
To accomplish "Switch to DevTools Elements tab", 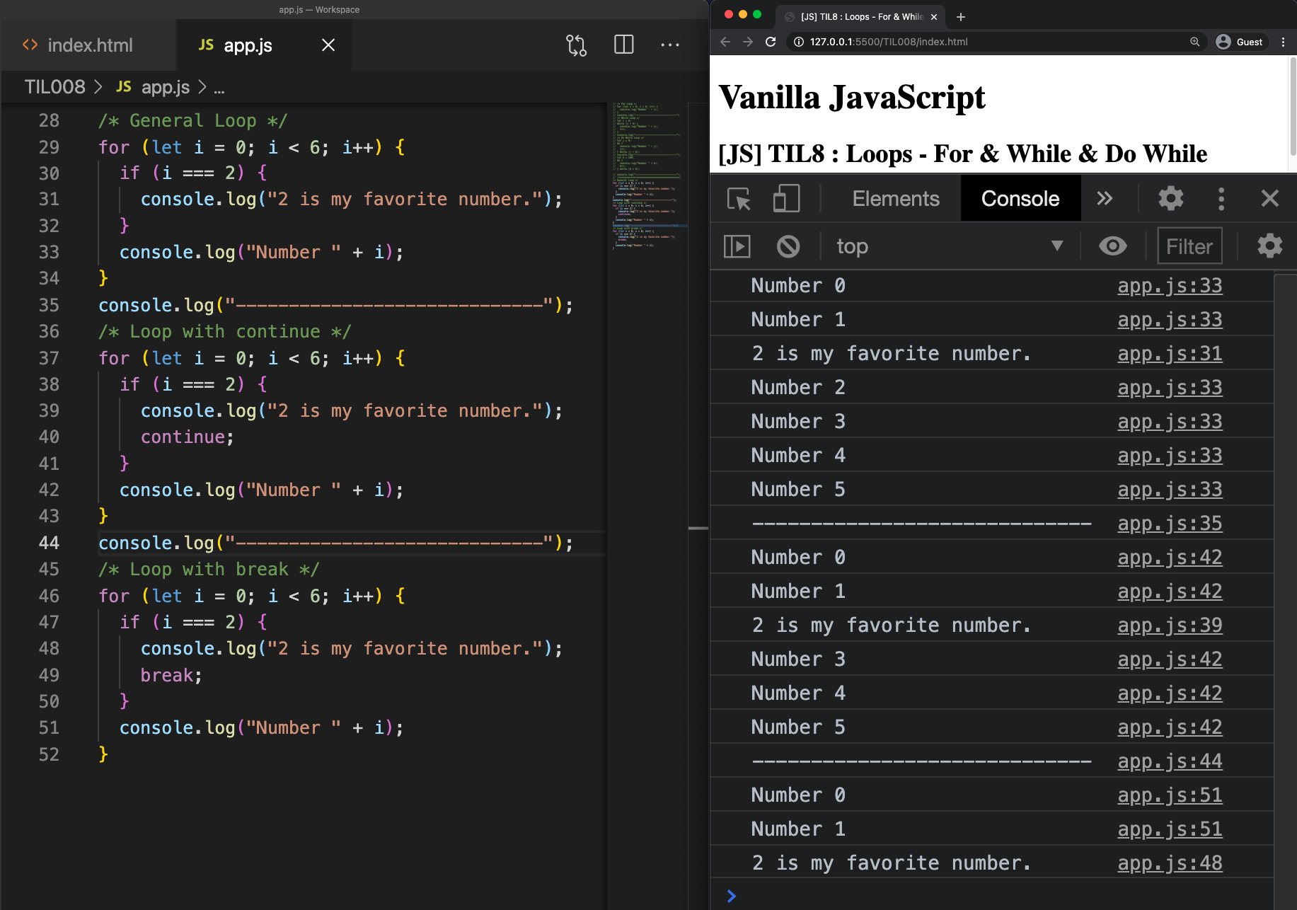I will tap(896, 199).
